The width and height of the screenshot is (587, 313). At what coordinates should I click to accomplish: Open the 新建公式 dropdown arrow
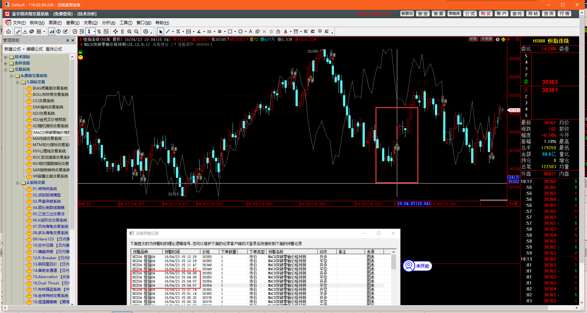[24, 49]
